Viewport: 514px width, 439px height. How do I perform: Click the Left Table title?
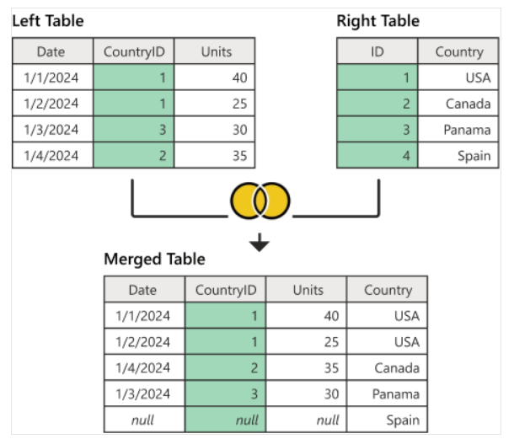[x=48, y=21]
